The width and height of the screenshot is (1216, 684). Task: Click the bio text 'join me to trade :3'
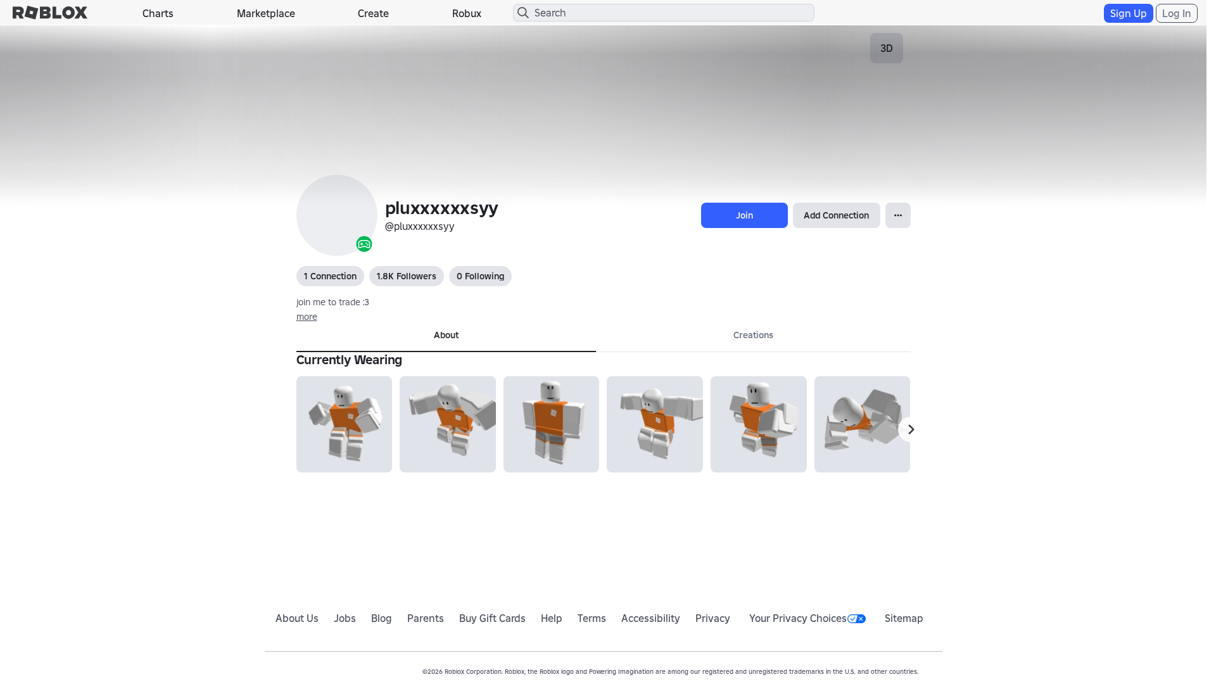point(332,302)
